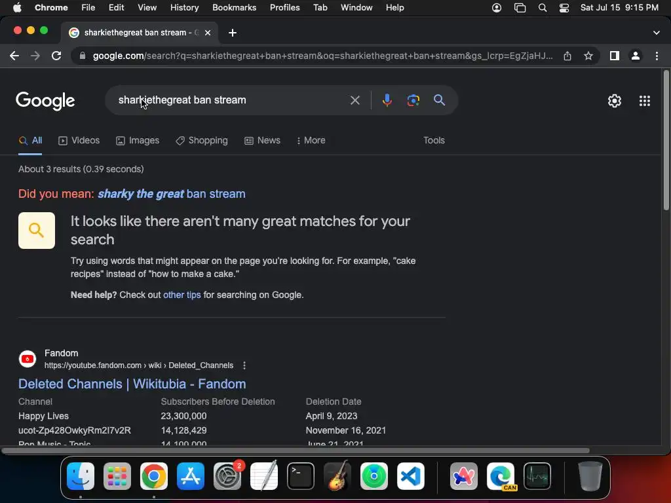This screenshot has width=671, height=503.
Task: Search by image with Google Lens
Action: coord(413,100)
